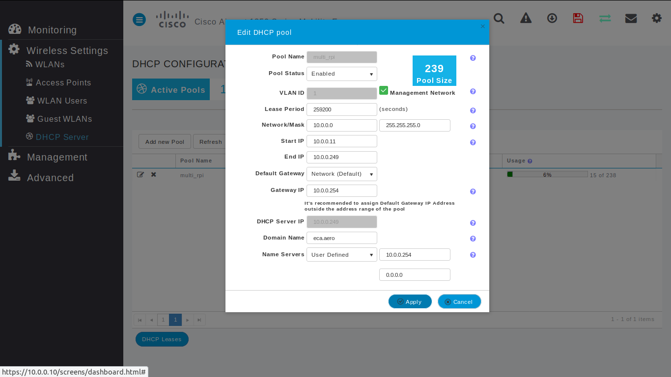
Task: Click the Cancel button
Action: click(459, 302)
